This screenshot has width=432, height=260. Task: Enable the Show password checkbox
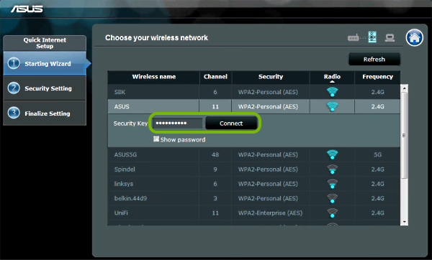point(156,139)
